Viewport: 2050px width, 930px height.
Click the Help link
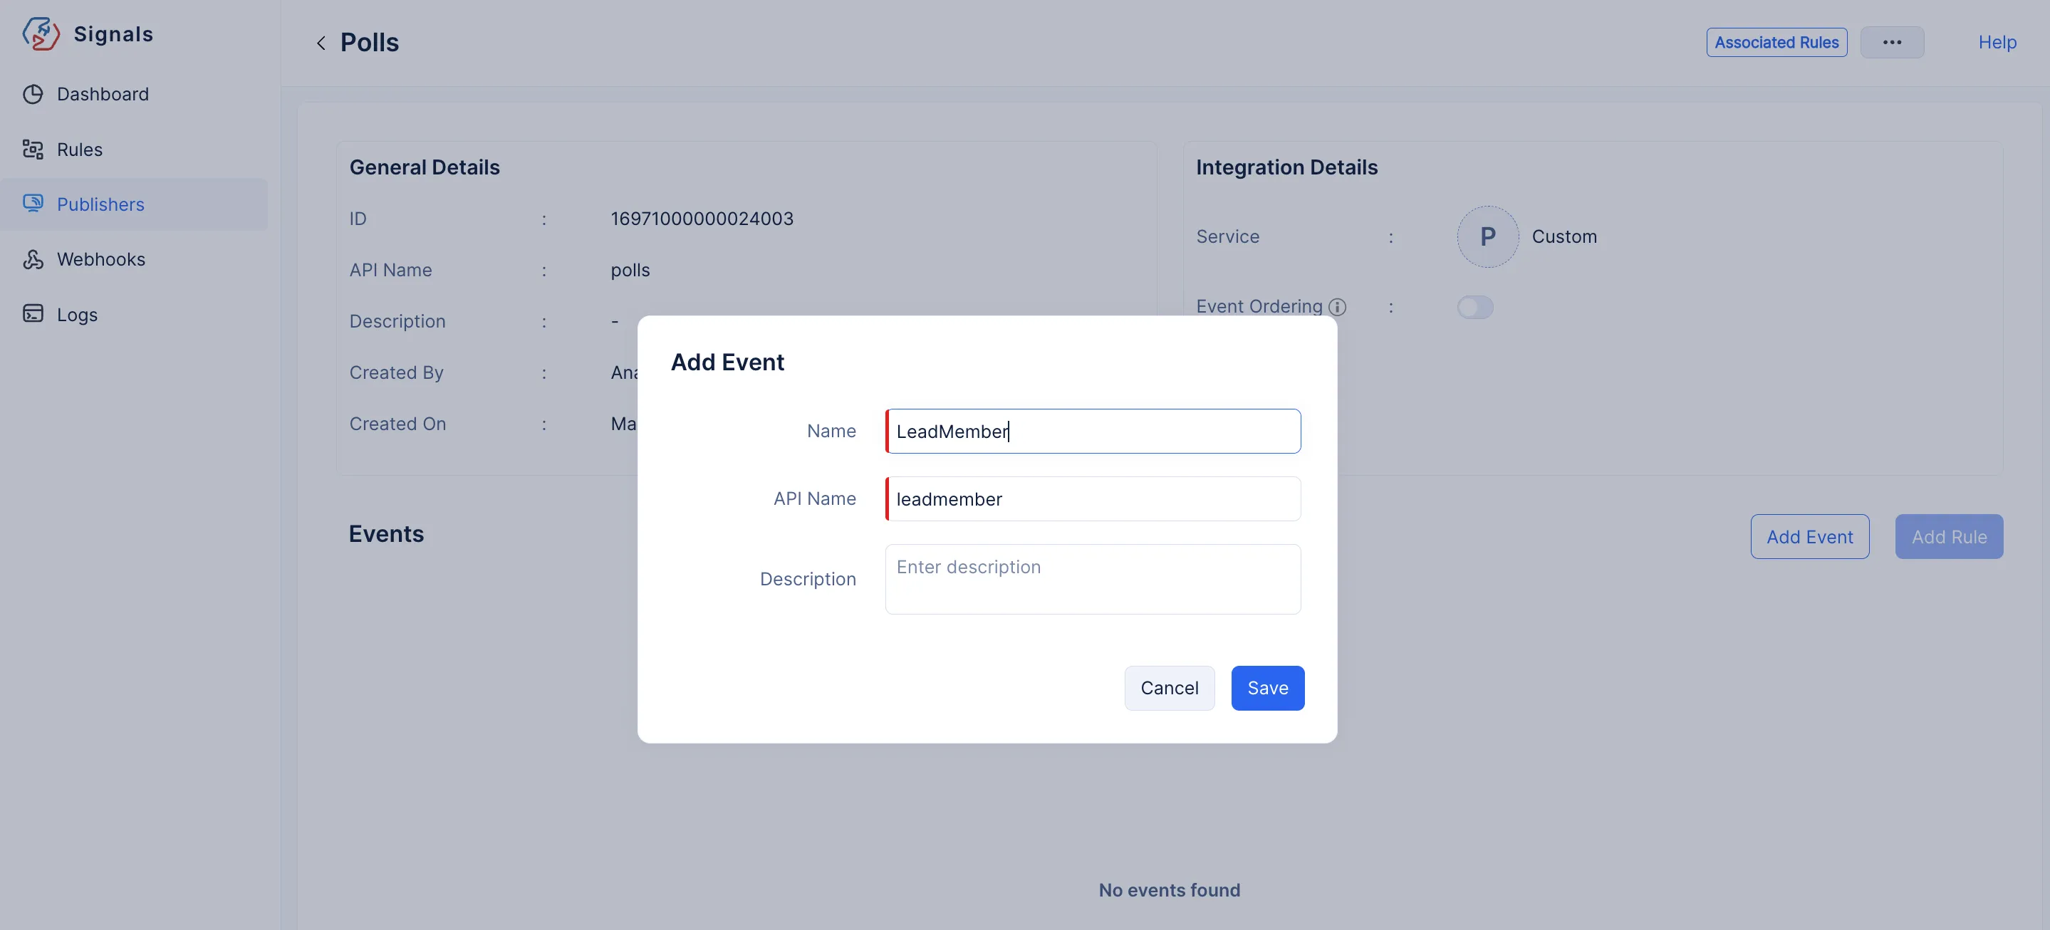1997,42
